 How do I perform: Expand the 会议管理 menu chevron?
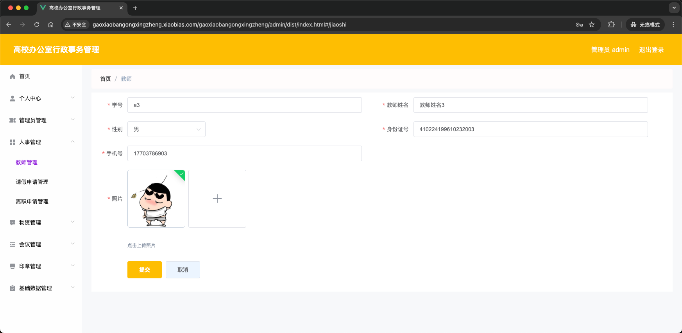[73, 244]
